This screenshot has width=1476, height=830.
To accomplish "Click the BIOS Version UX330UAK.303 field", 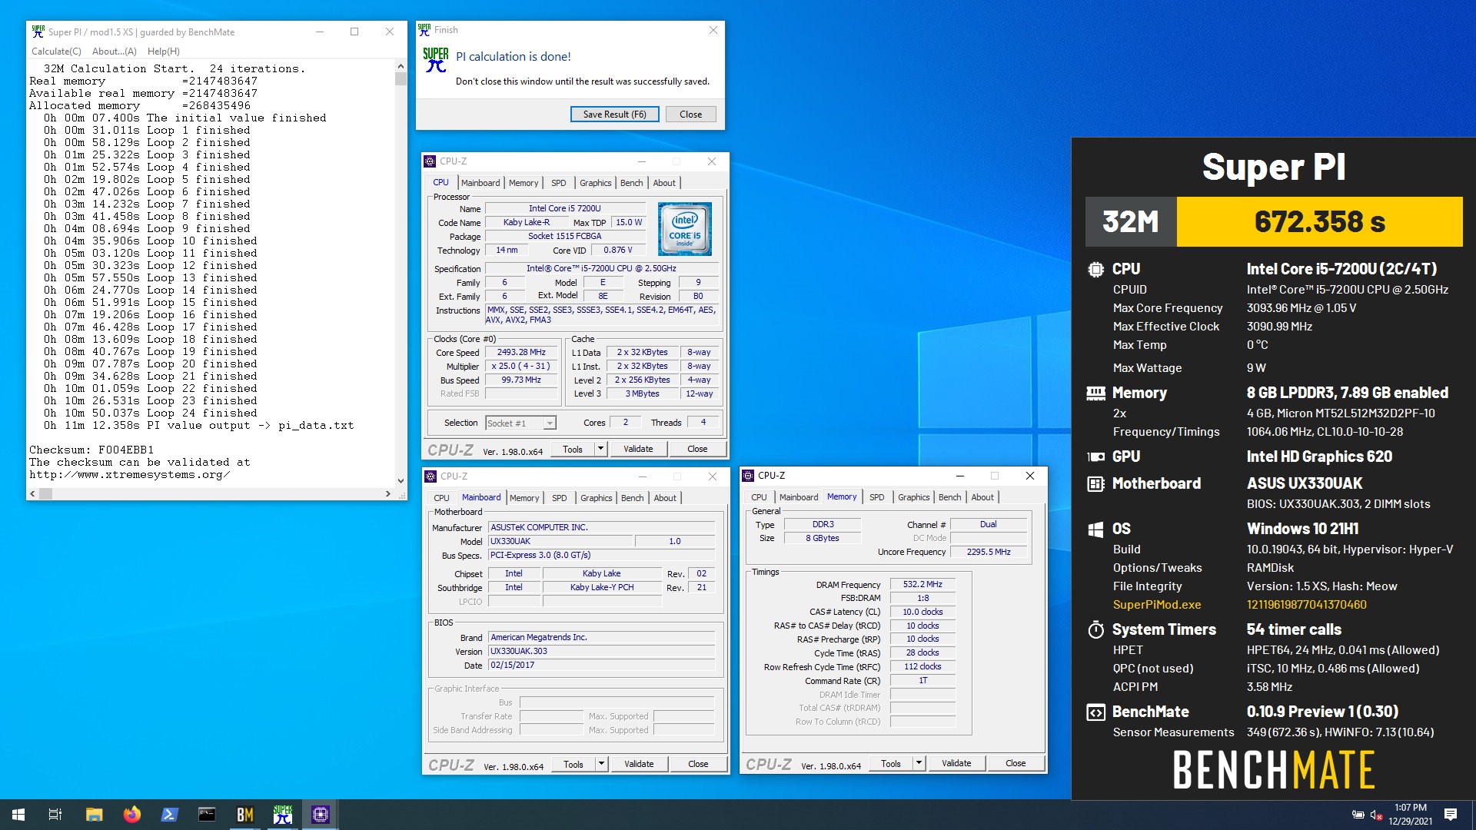I will (601, 651).
